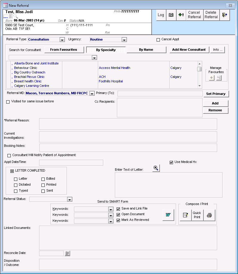Click the blue dots icon under patient name
This screenshot has width=238, height=274.
pos(6,17)
